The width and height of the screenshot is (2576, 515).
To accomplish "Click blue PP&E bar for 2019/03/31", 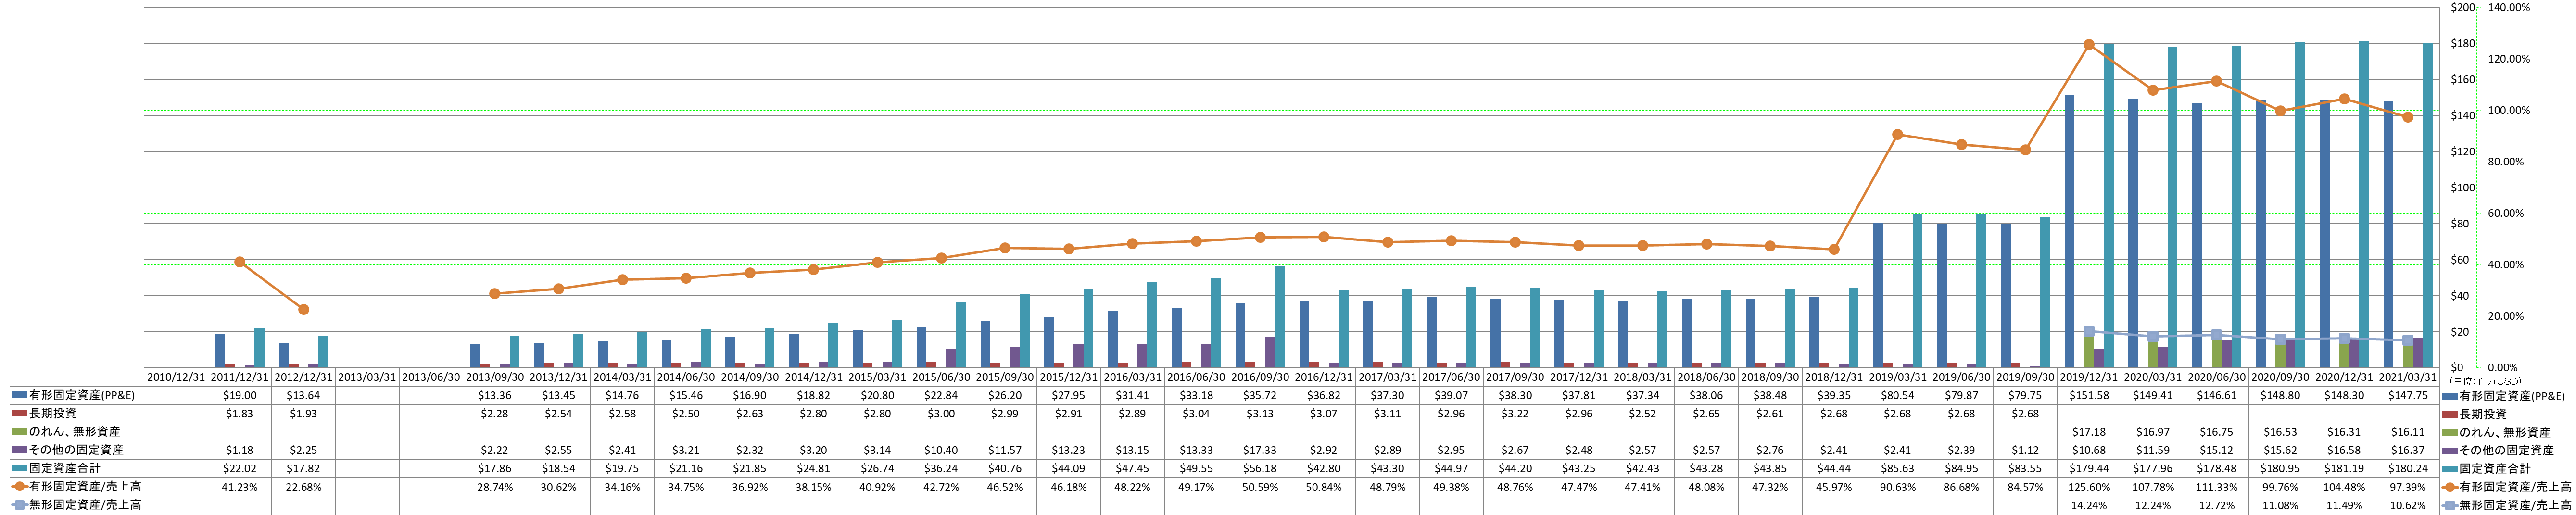I will (1878, 295).
